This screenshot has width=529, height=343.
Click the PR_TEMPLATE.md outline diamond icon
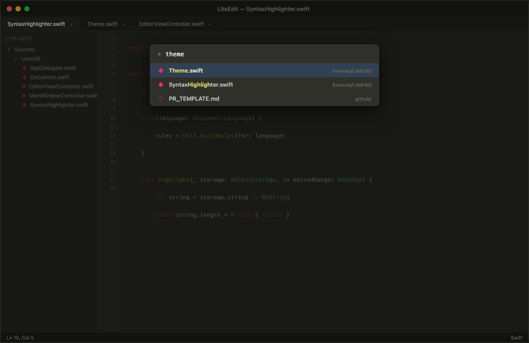(161, 99)
